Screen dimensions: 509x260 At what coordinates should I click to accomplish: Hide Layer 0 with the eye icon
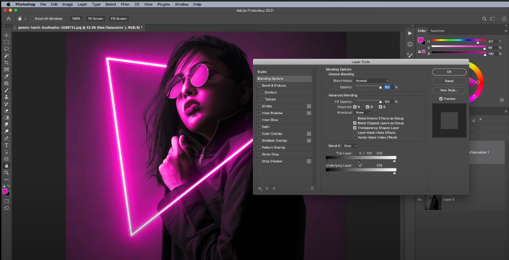point(419,200)
